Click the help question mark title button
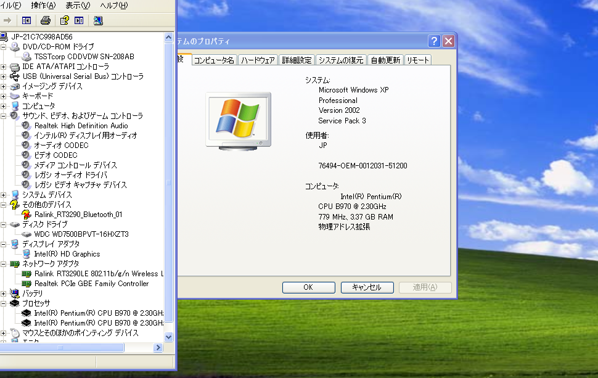Screen dimensions: 598x378 click(x=434, y=41)
